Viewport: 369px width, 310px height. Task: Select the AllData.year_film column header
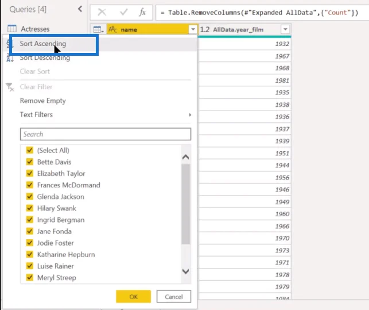[x=244, y=30]
